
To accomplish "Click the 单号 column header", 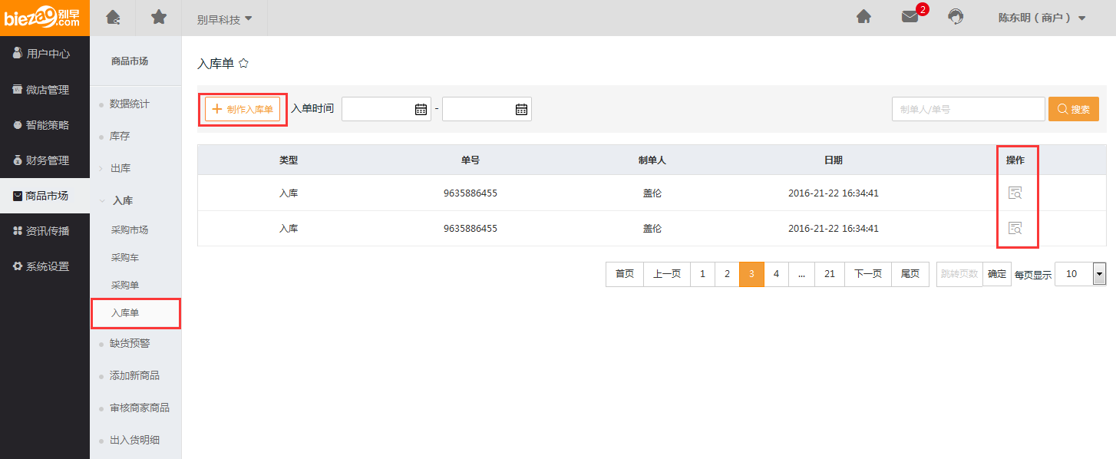I will pos(471,160).
